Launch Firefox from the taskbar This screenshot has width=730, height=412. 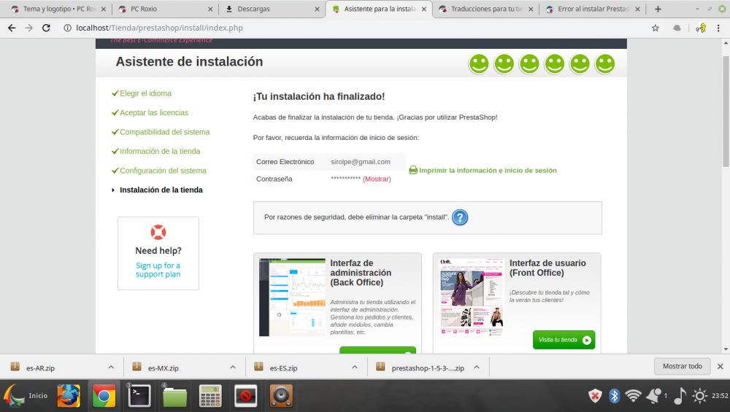point(69,396)
